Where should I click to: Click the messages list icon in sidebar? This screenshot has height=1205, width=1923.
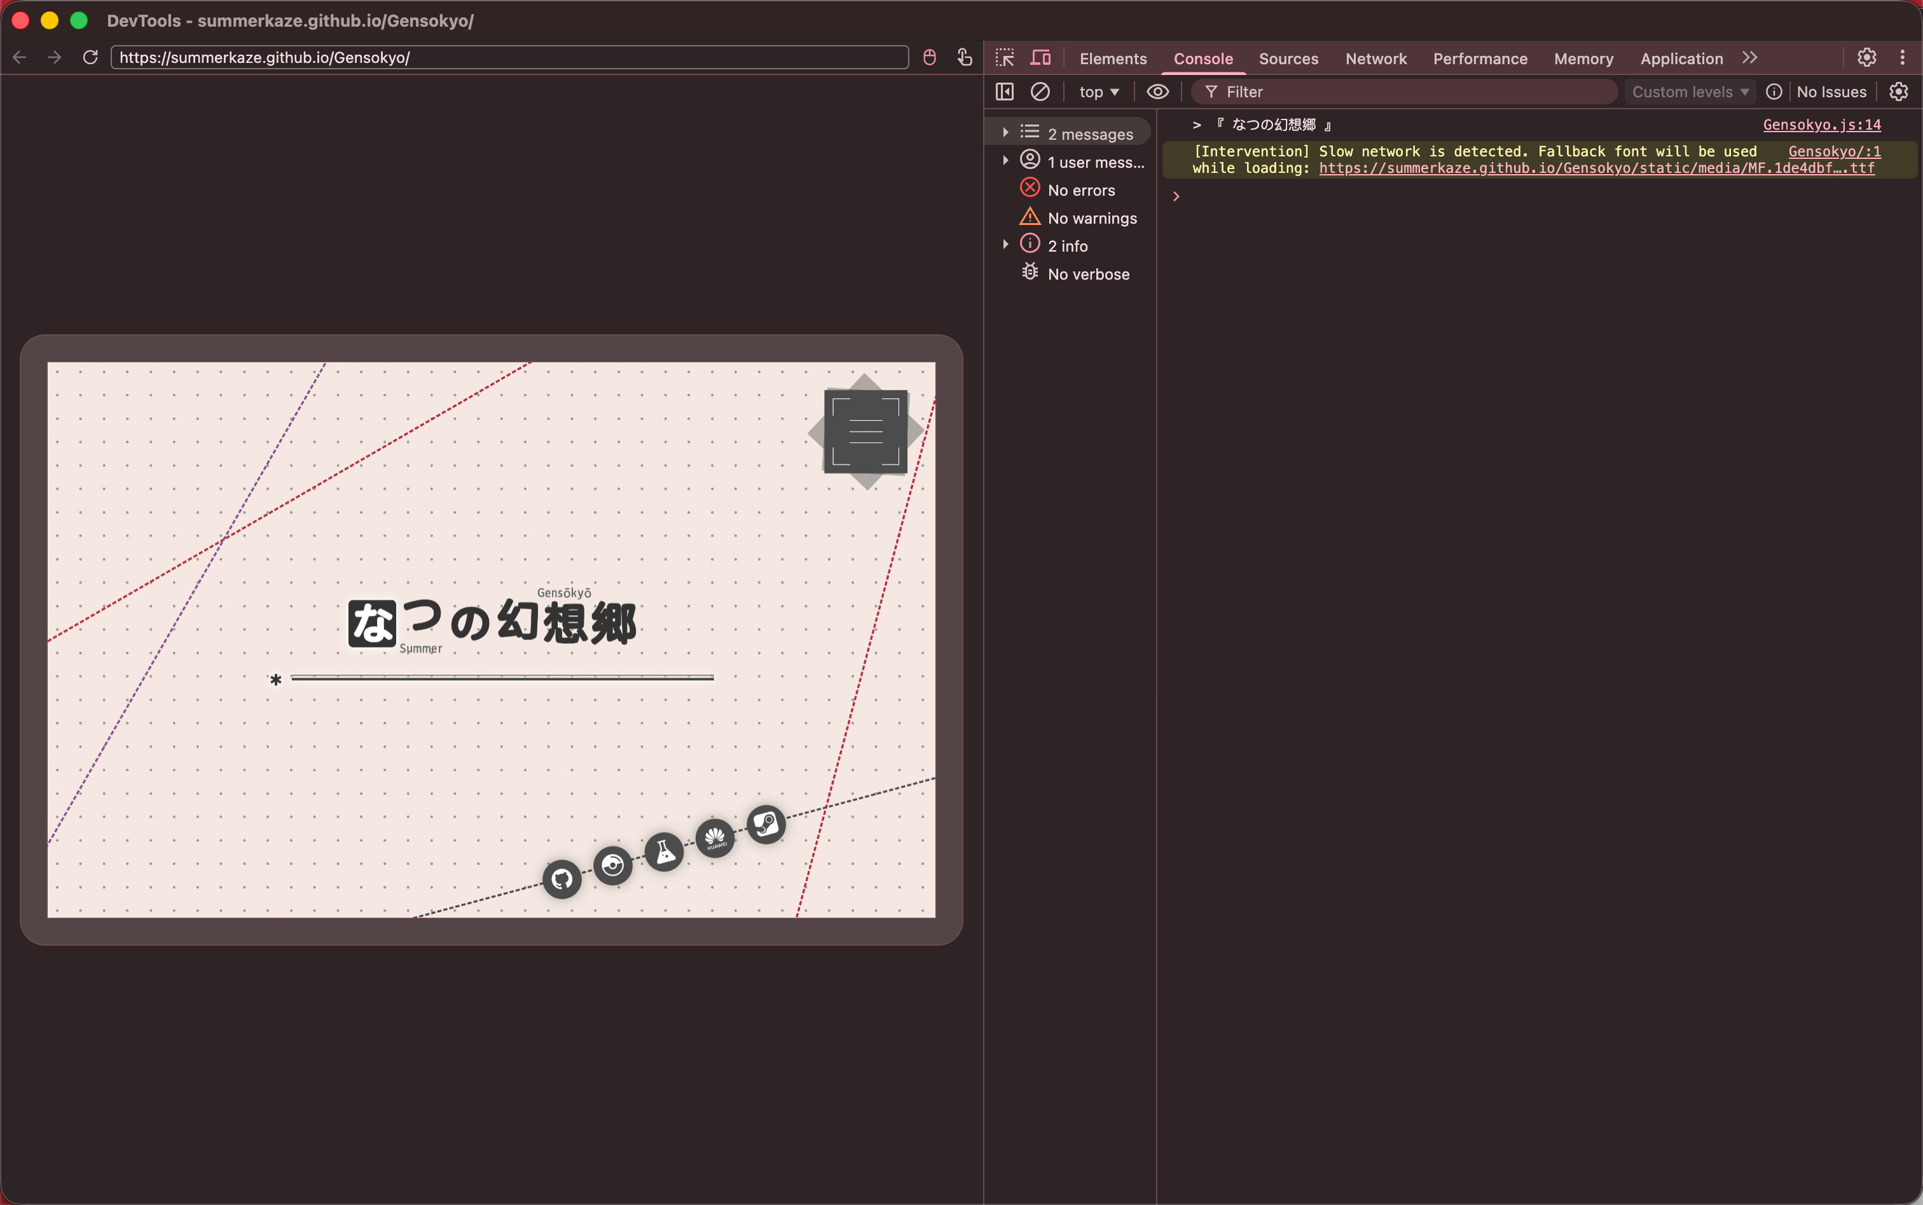[1030, 132]
